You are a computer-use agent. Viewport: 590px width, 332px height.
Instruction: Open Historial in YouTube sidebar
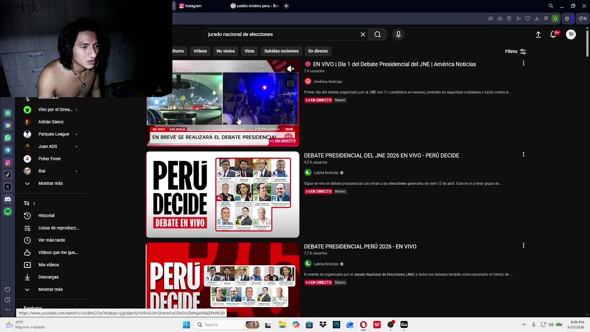pos(51,215)
